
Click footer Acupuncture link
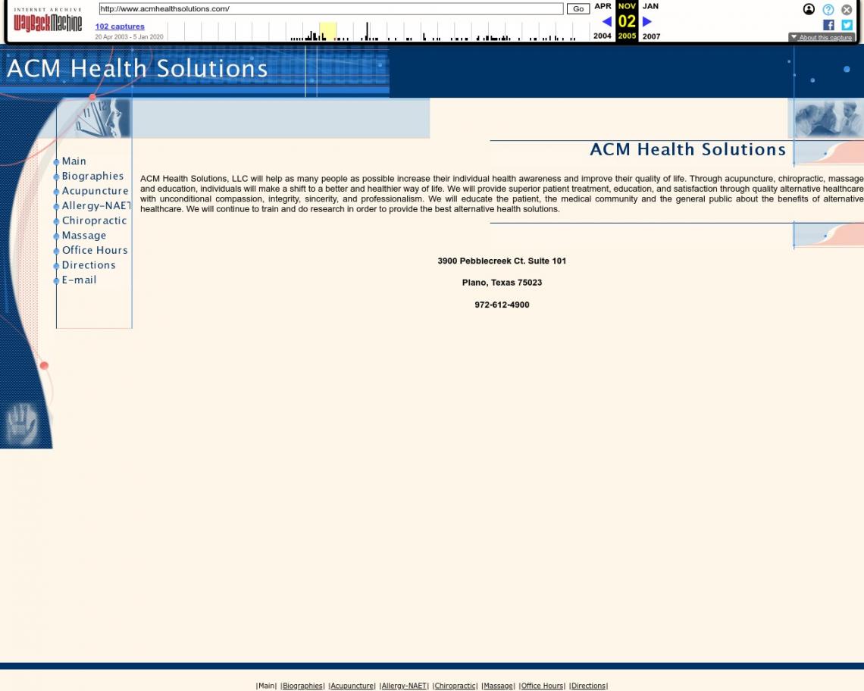click(x=352, y=686)
